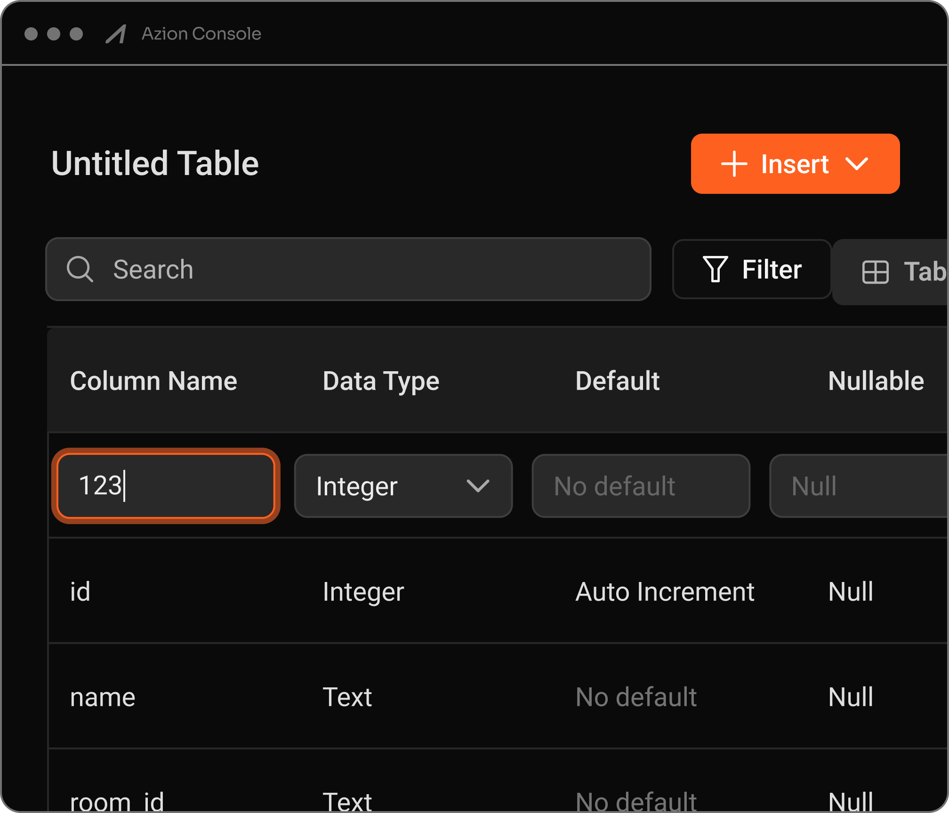This screenshot has height=813, width=949.
Task: Expand the Insert button chevron
Action: [x=856, y=164]
